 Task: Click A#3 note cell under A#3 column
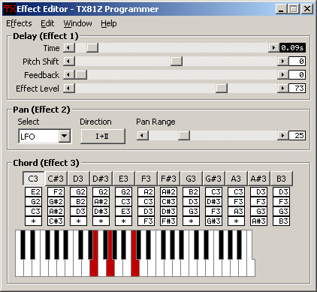(x=258, y=221)
